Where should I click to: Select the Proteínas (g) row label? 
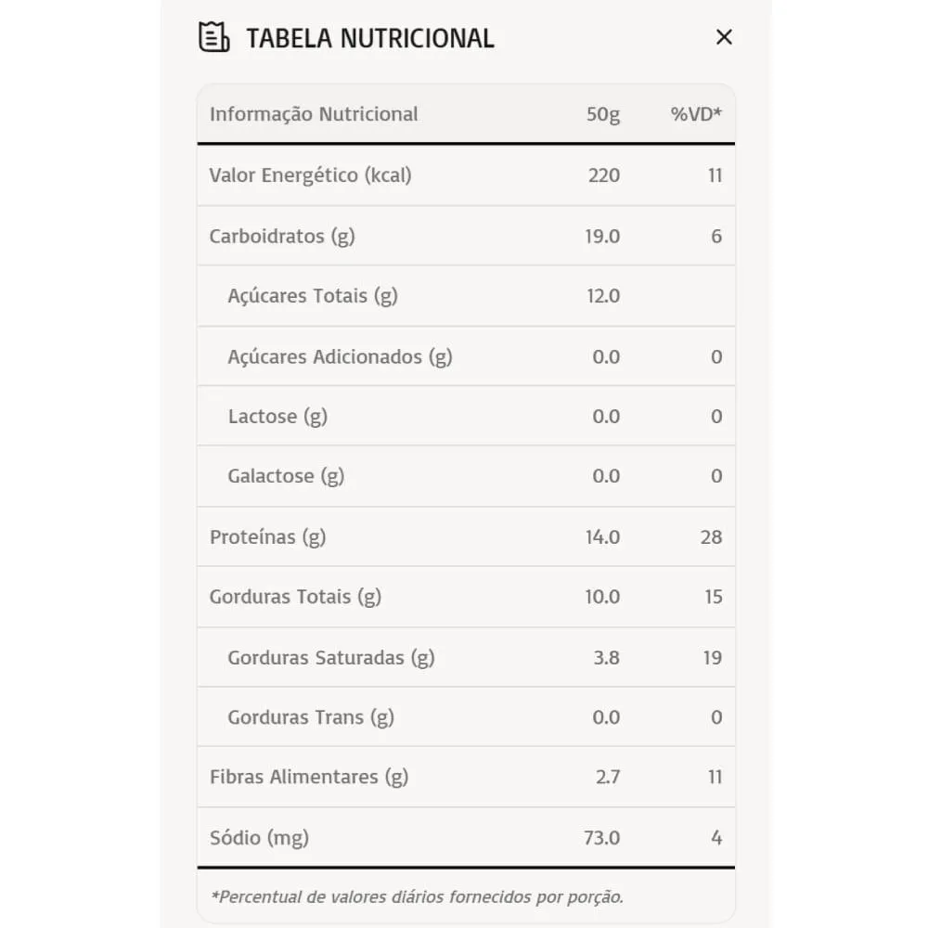coord(267,536)
